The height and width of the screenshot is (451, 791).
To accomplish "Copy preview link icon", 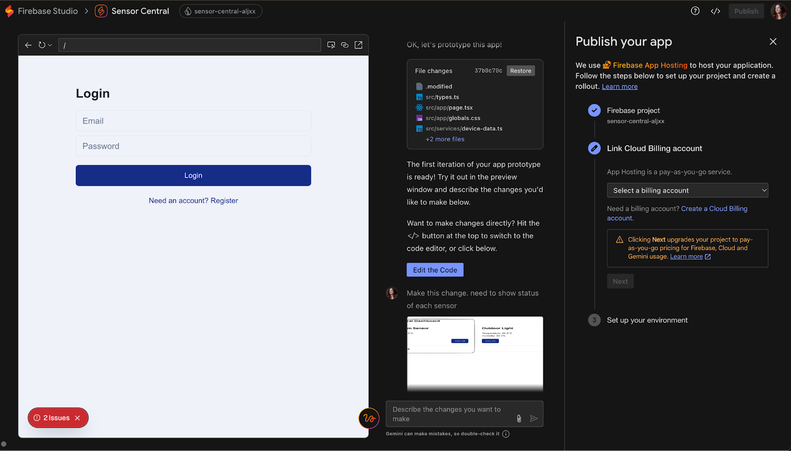I will click(x=345, y=45).
